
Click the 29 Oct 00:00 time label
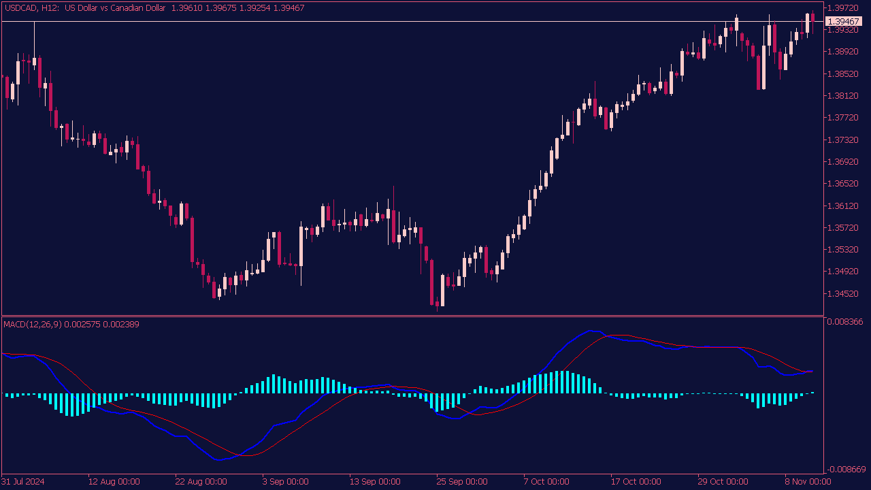[723, 482]
